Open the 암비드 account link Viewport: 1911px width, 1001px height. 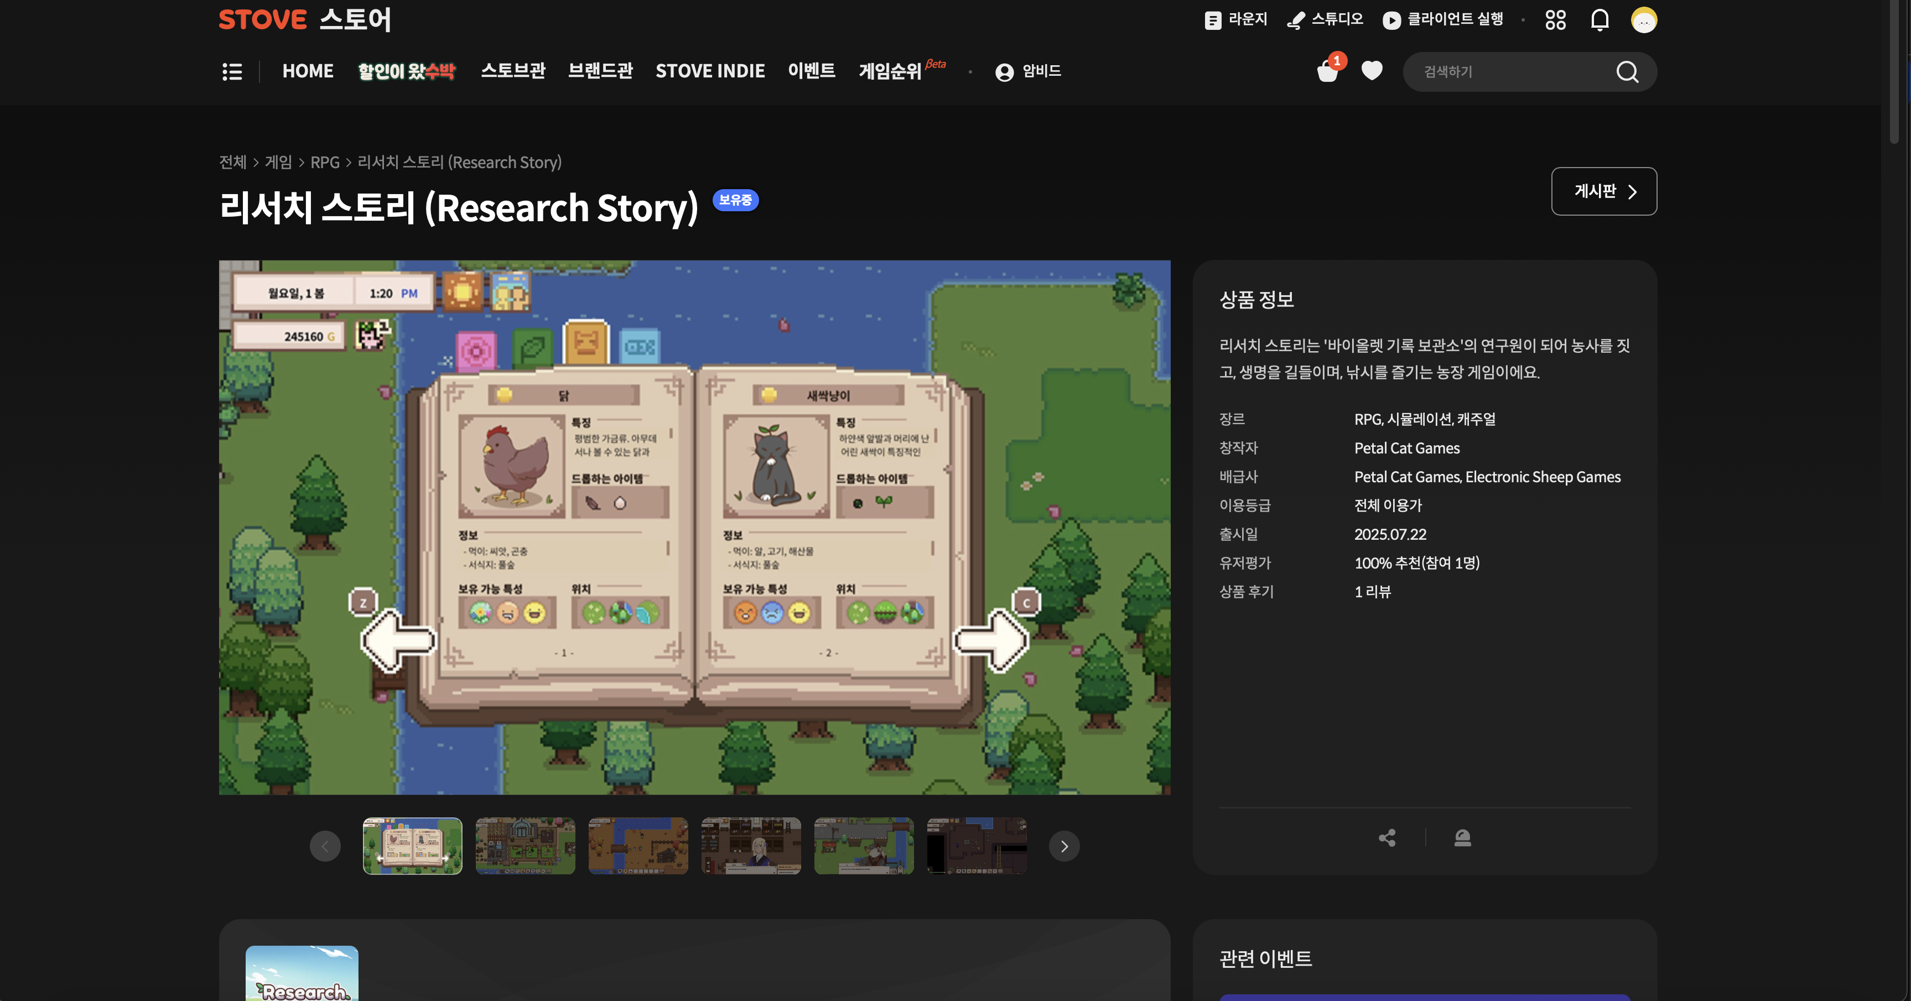[x=1028, y=71]
